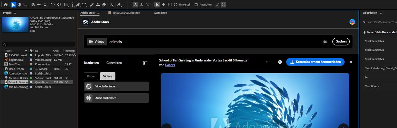397x128 pixels.
Task: Click the label tag column header
Action: pos(31,51)
